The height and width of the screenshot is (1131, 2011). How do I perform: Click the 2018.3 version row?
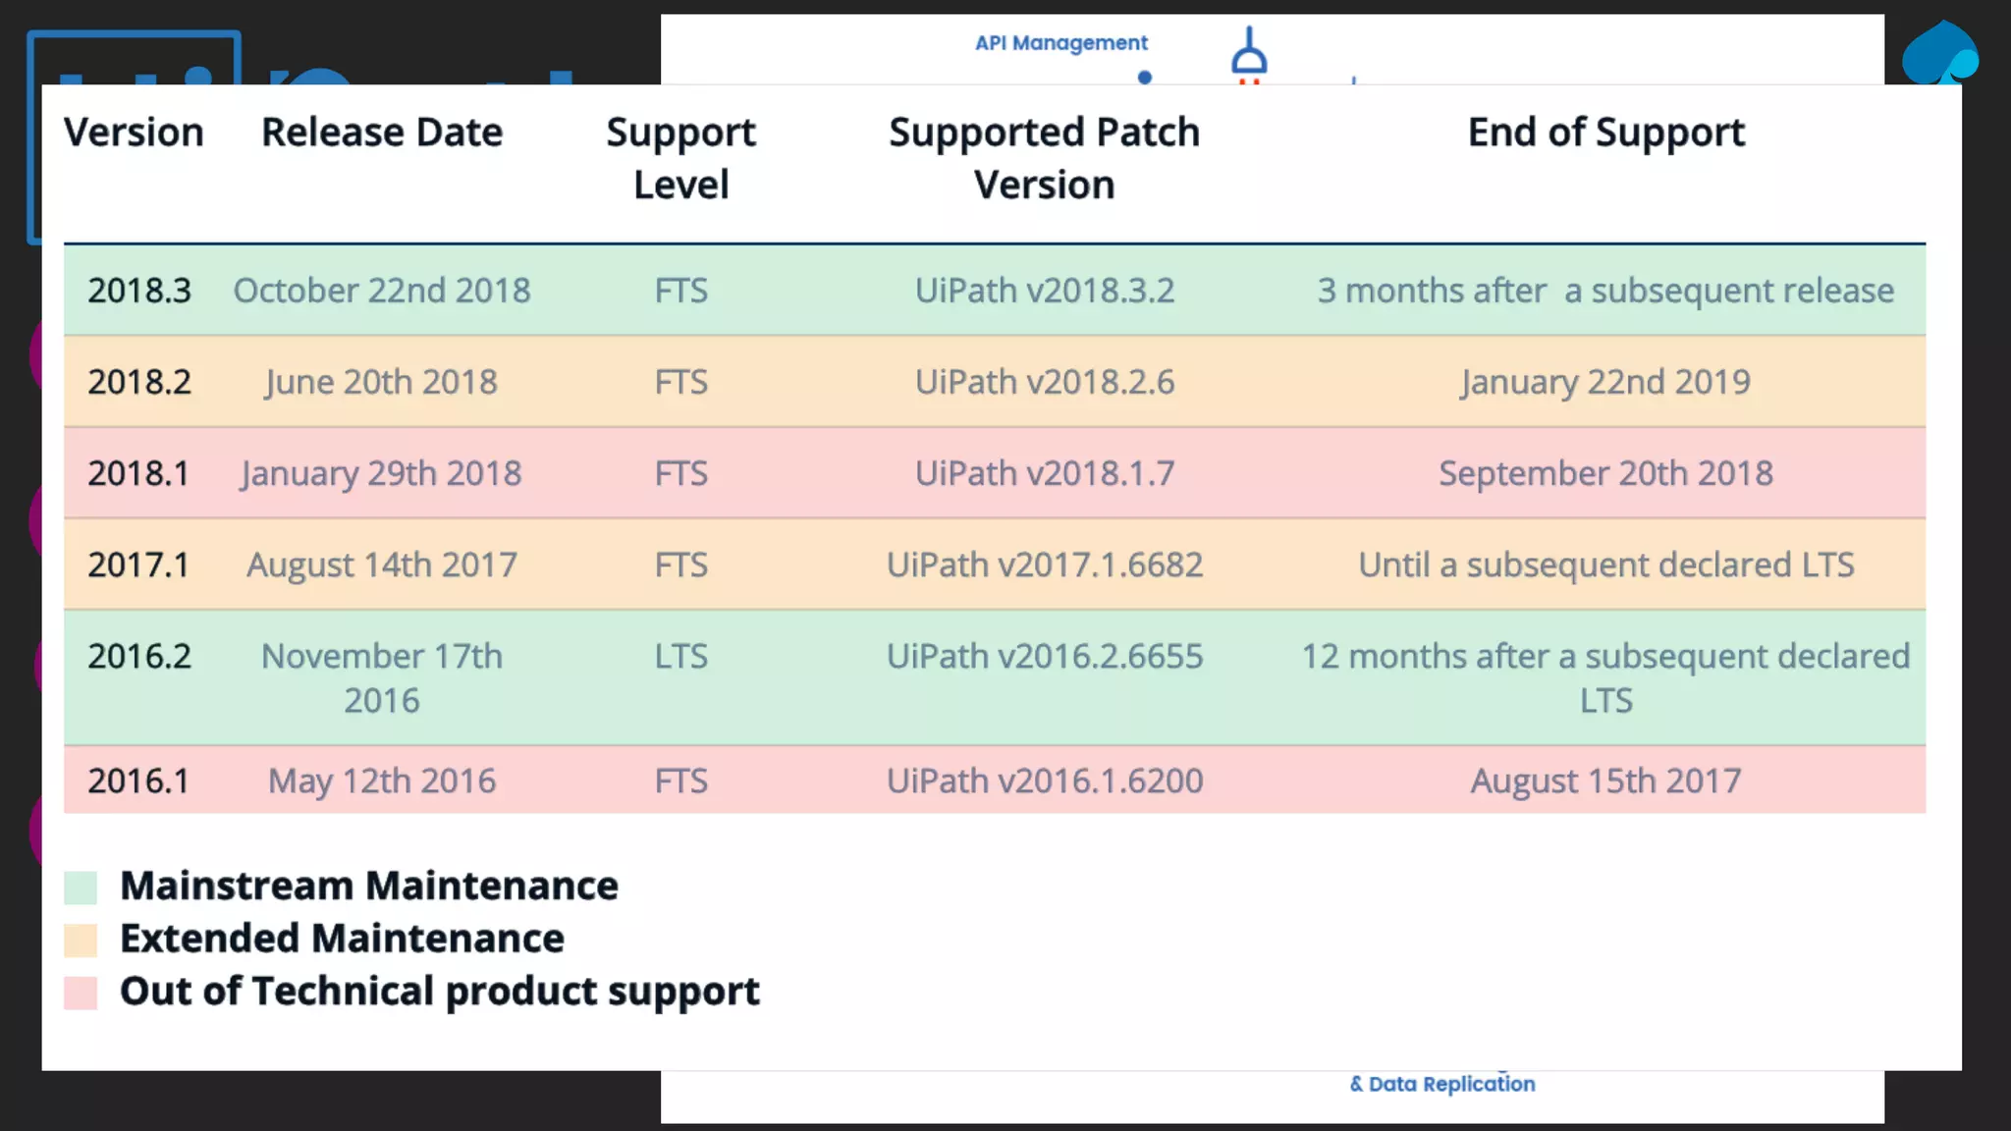tap(139, 291)
